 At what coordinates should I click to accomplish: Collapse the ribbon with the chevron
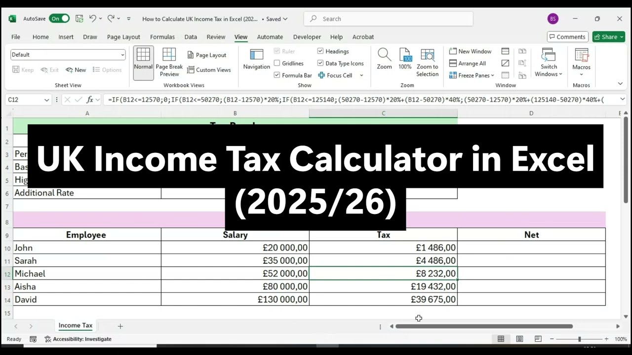point(621,84)
